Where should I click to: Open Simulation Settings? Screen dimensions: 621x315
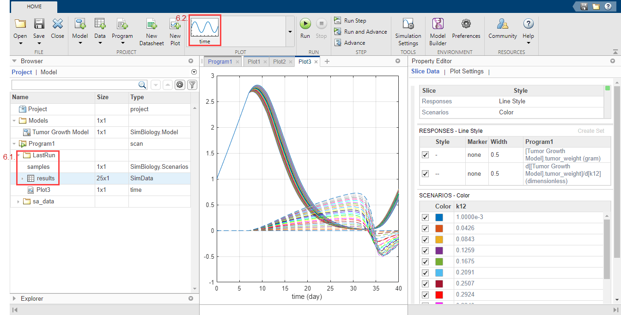pos(408,24)
